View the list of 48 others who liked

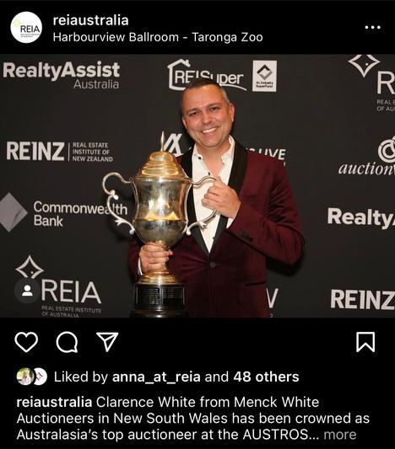coord(266,377)
